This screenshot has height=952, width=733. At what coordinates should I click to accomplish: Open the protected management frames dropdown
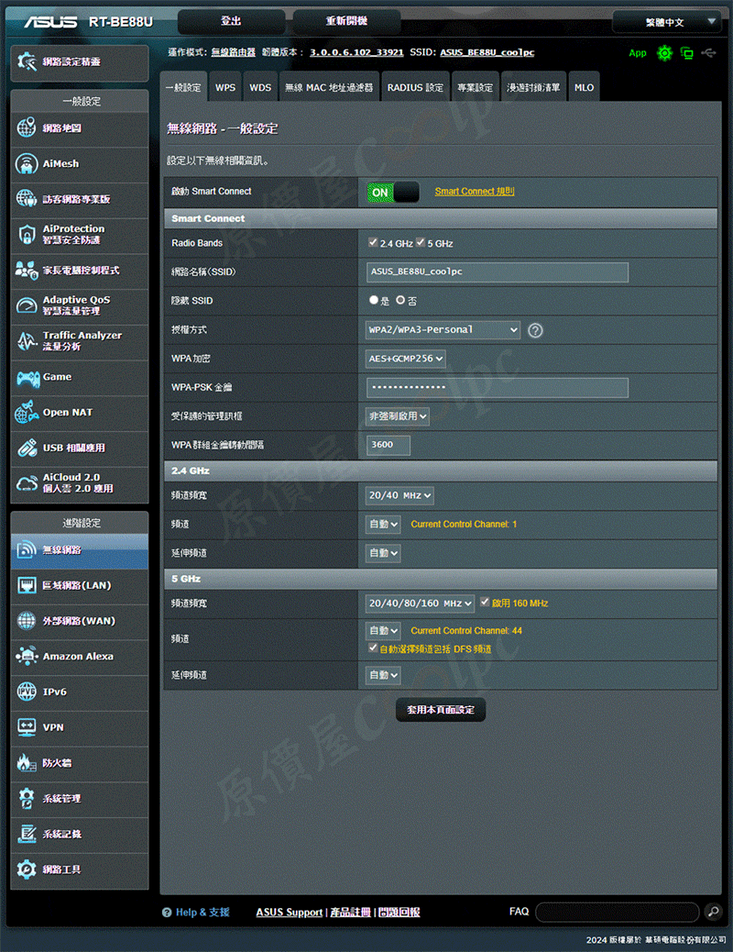398,416
